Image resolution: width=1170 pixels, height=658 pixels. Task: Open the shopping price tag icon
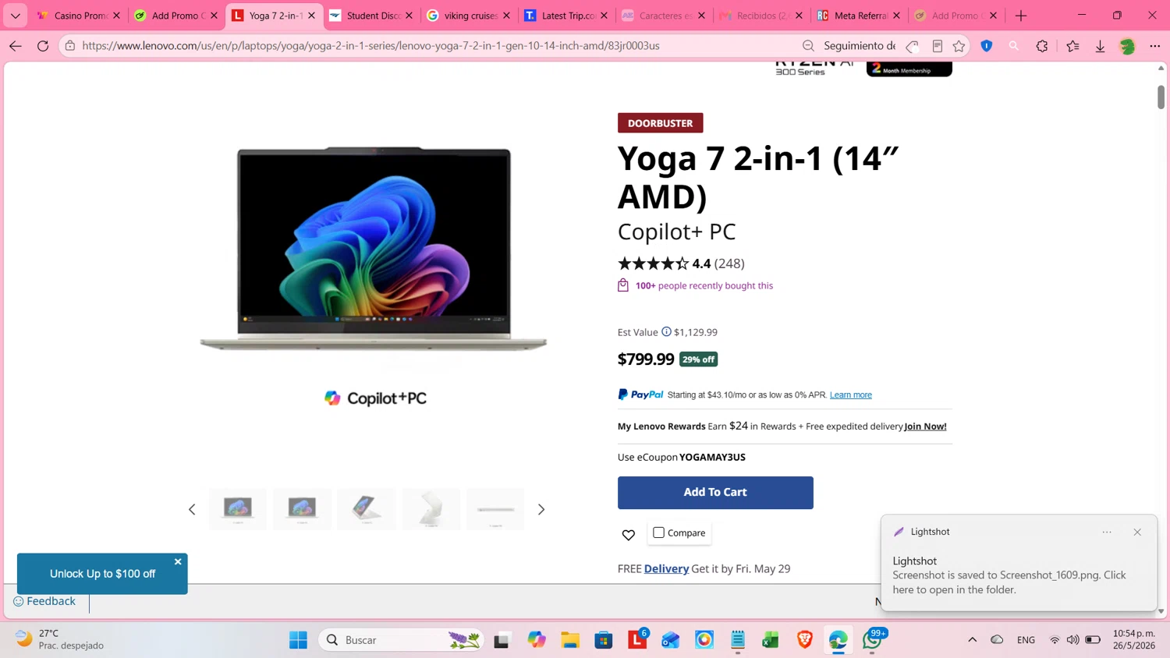913,46
